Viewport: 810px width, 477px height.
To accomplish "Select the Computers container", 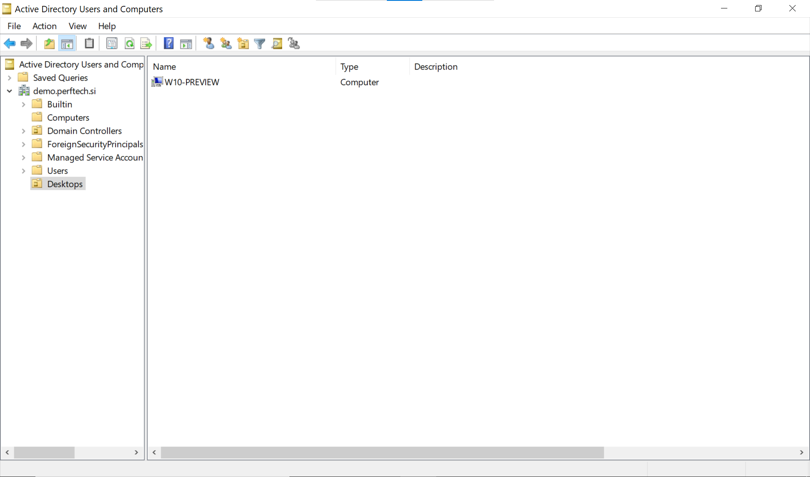I will (67, 118).
